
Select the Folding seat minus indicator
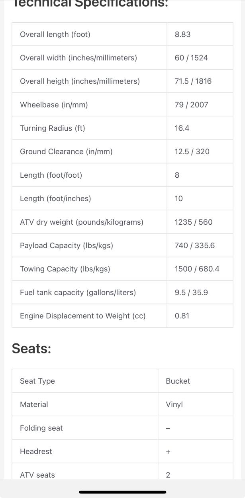pyautogui.click(x=168, y=428)
